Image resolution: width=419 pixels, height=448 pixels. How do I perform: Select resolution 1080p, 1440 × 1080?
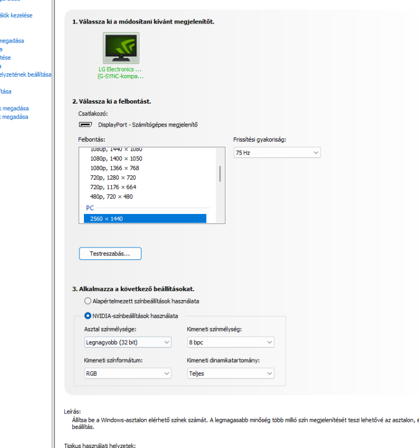point(116,150)
